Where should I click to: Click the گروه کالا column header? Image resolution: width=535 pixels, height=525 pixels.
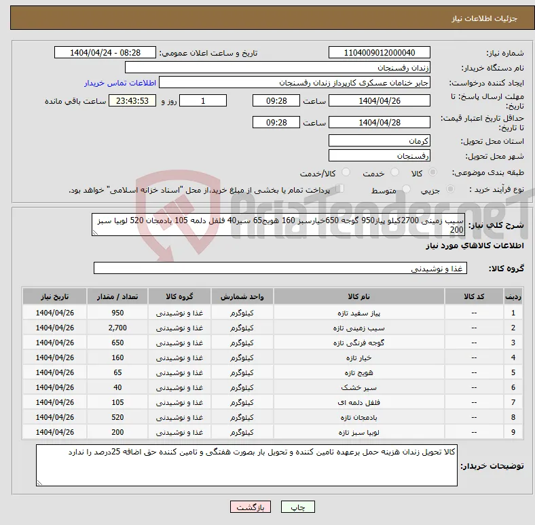point(179,296)
